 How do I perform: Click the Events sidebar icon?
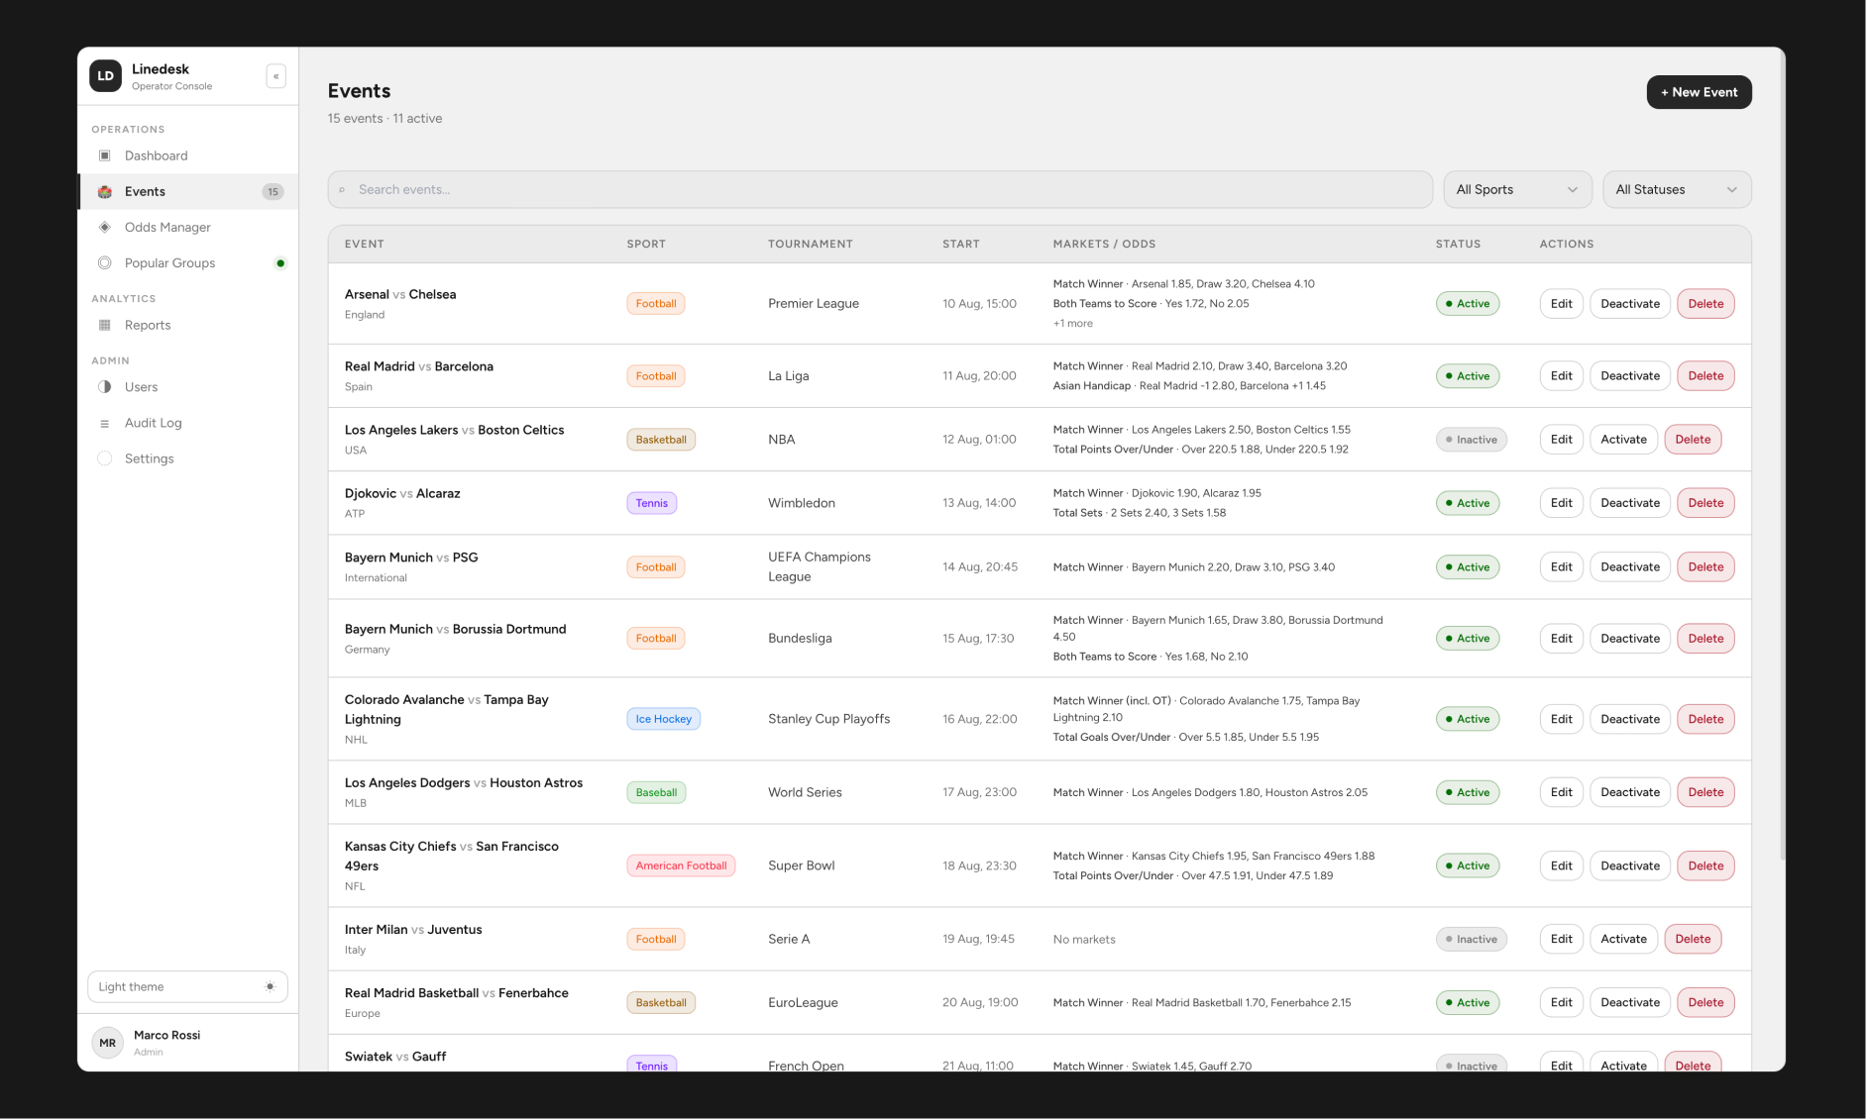105,191
